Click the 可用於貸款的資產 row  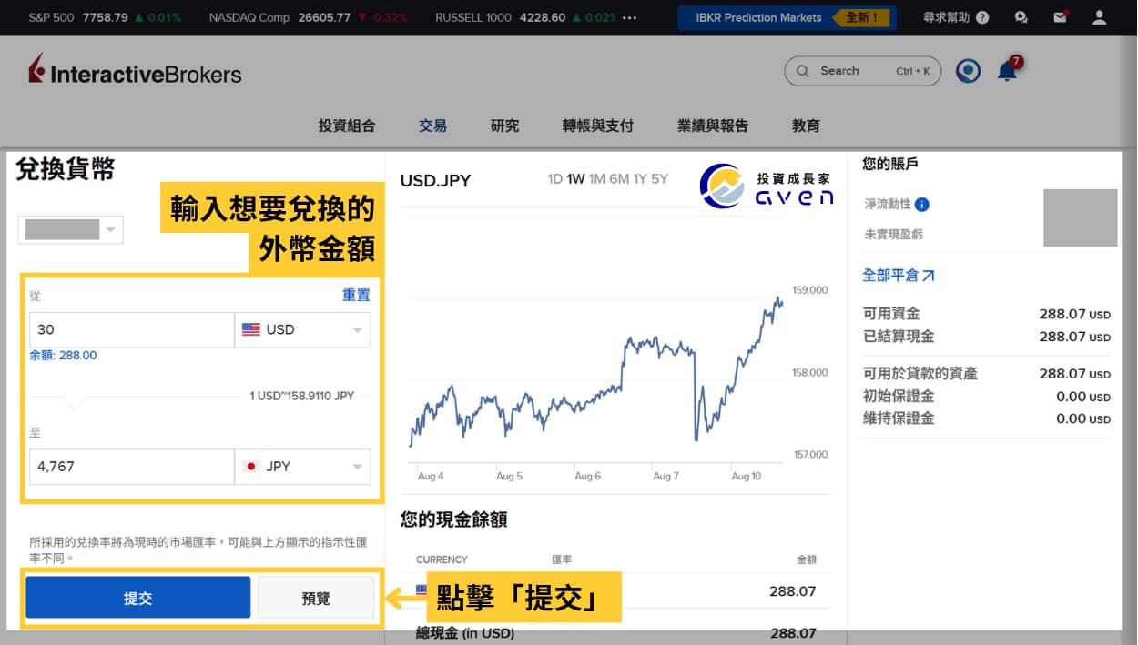(x=987, y=373)
